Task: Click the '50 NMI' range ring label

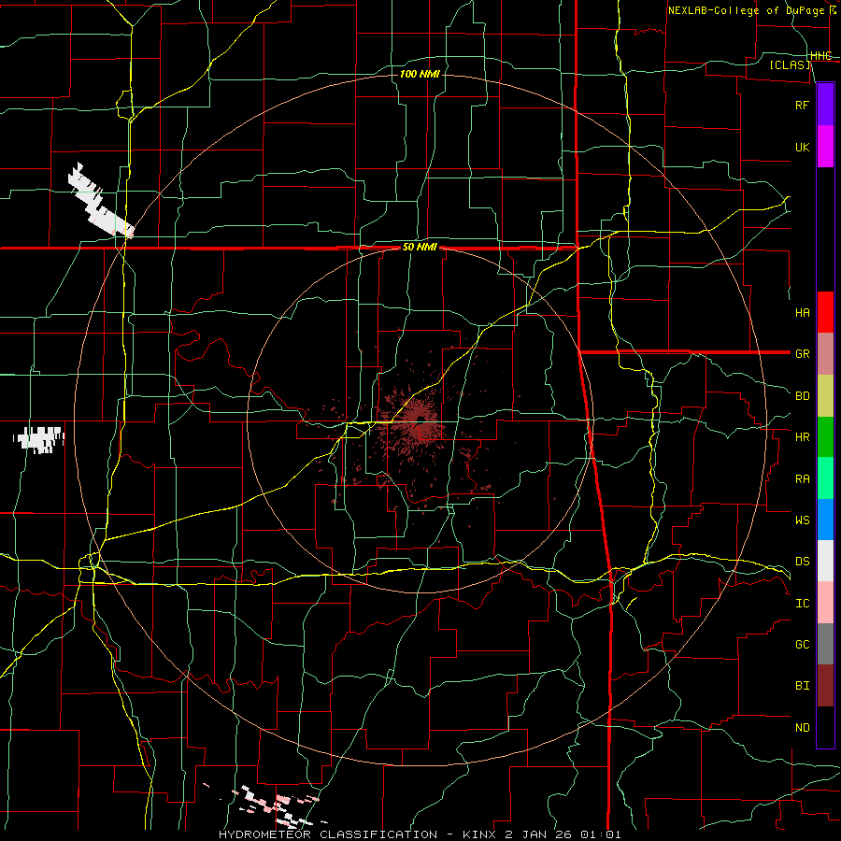Action: point(420,247)
